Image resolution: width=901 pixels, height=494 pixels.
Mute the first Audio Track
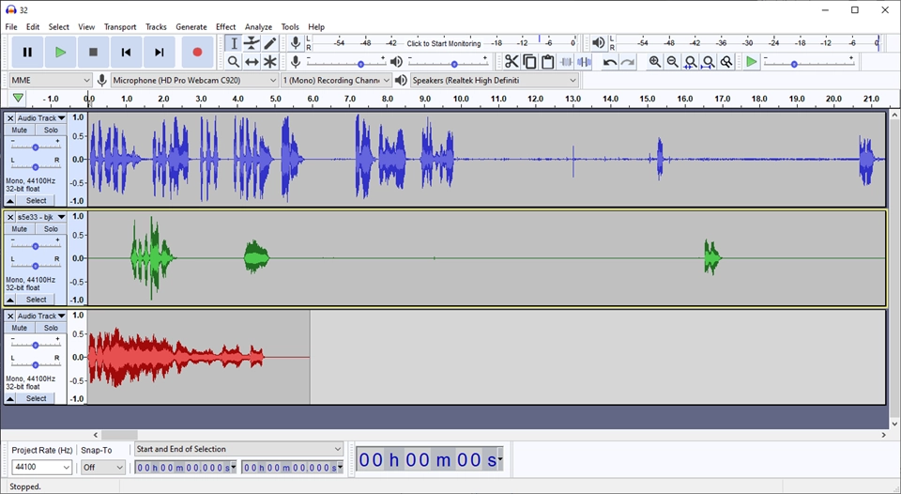point(20,131)
